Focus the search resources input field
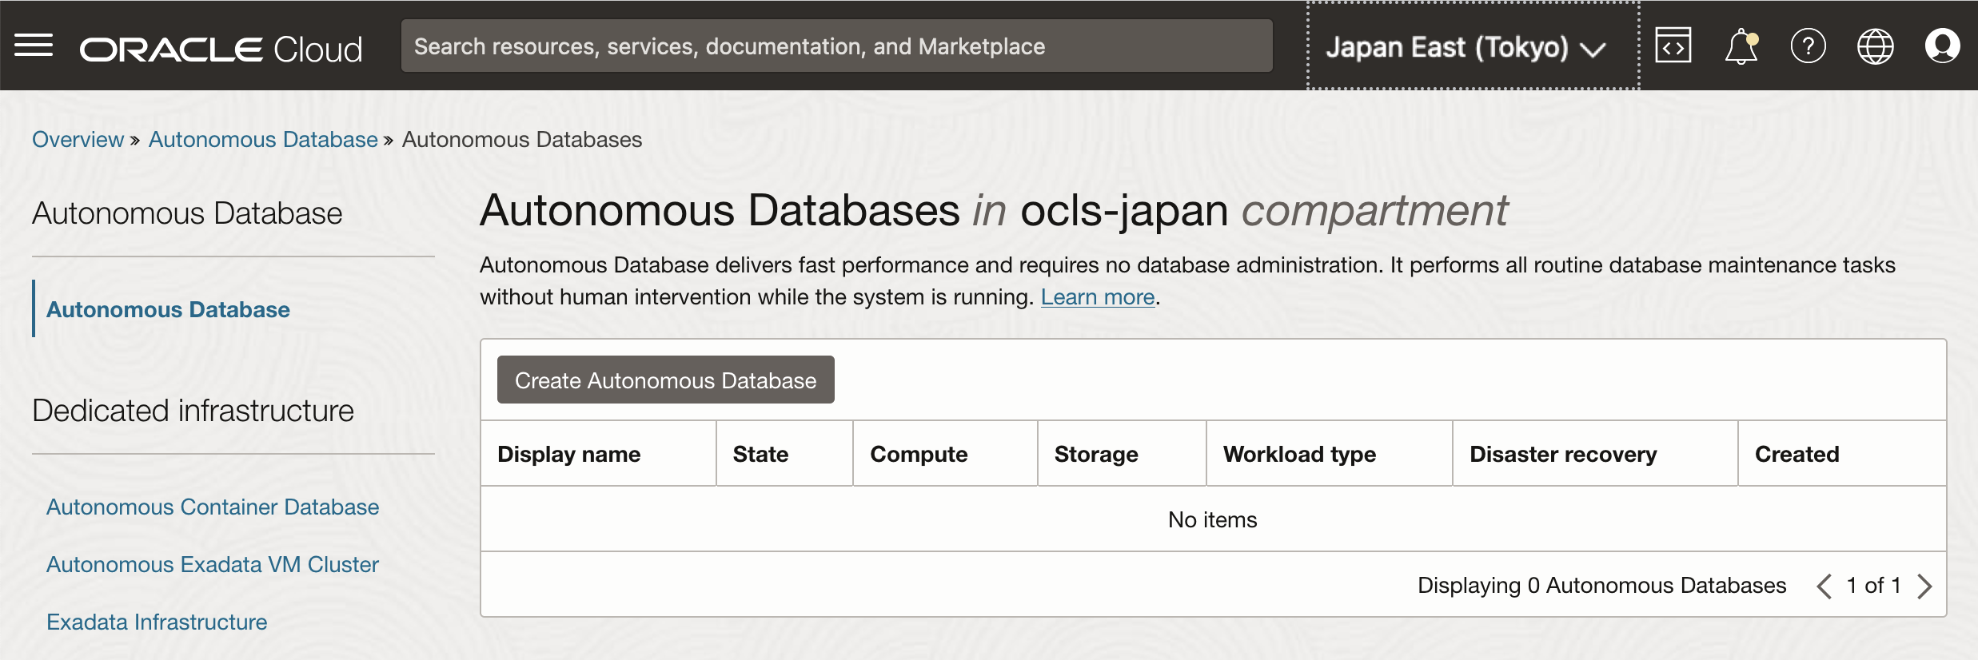1978x660 pixels. click(x=836, y=46)
